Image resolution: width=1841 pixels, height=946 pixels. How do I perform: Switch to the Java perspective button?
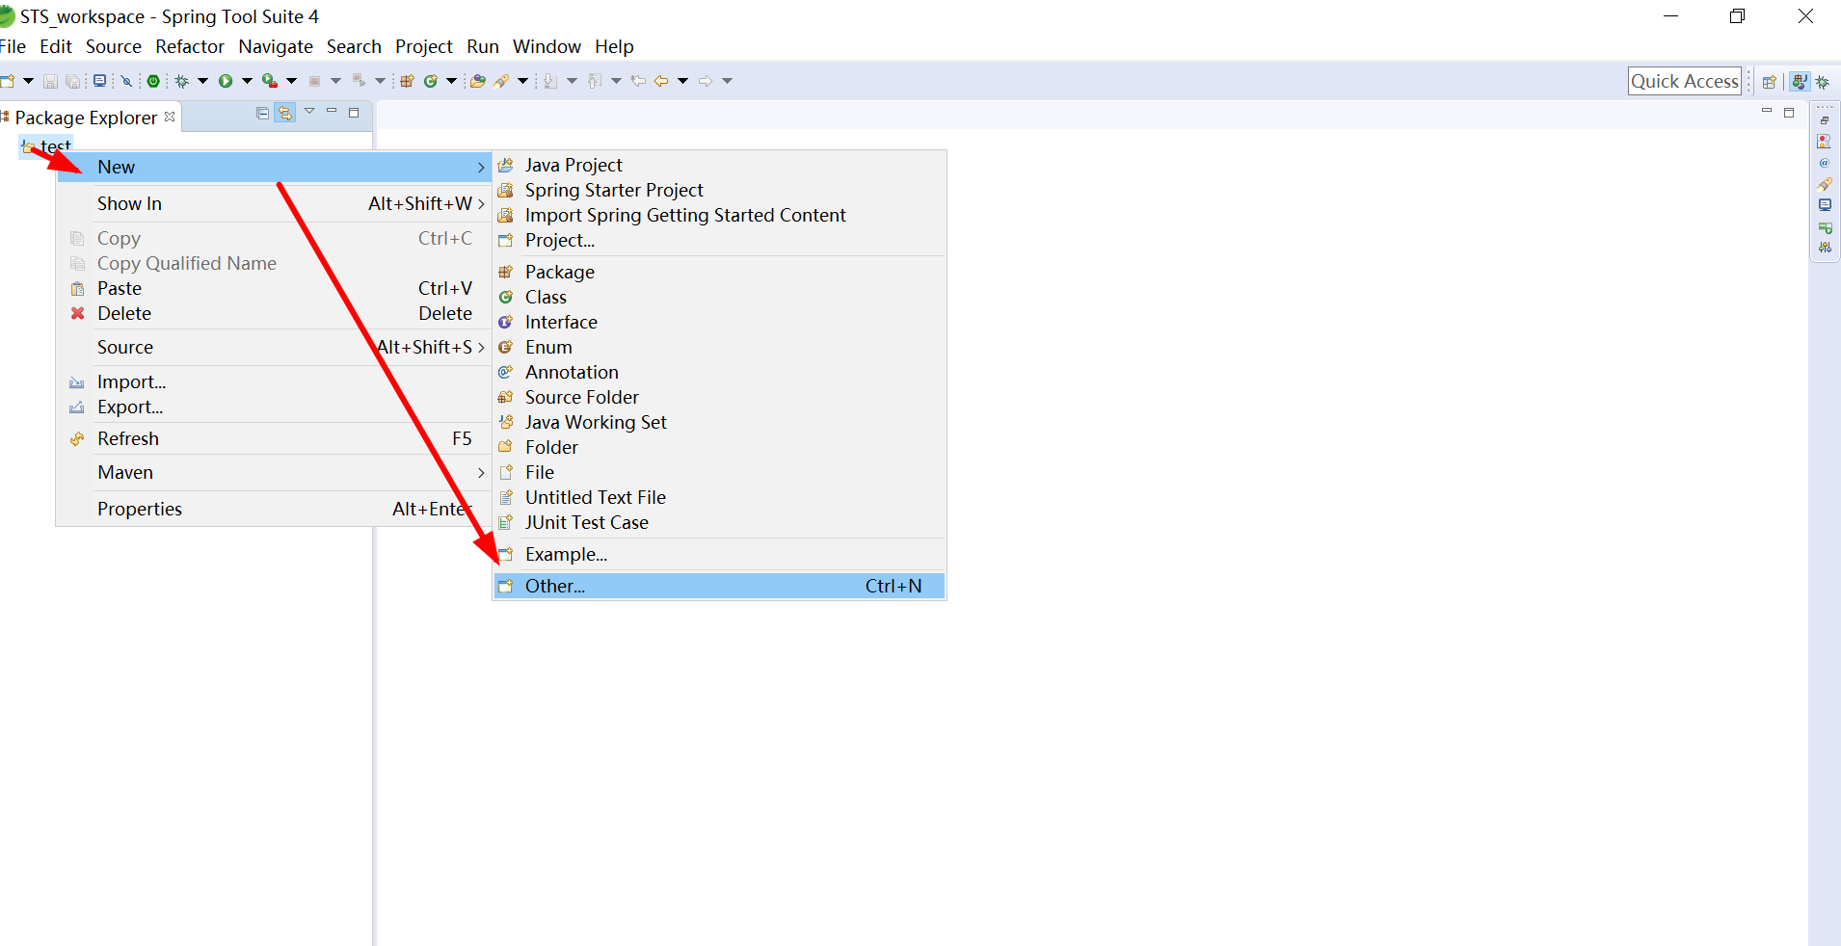tap(1800, 82)
